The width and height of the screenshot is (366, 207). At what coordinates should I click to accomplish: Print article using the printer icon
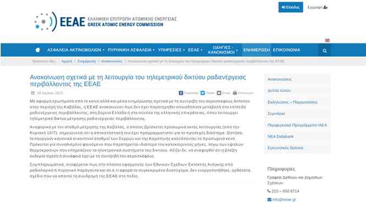pos(235,93)
